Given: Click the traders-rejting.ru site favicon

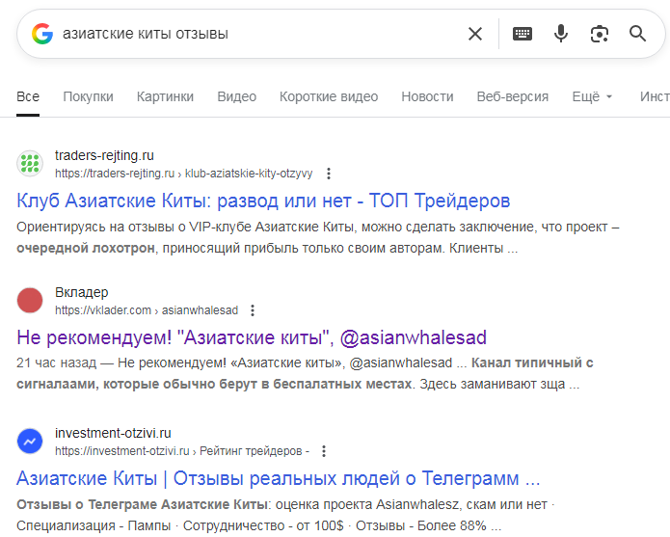Looking at the screenshot, I should click(x=31, y=164).
